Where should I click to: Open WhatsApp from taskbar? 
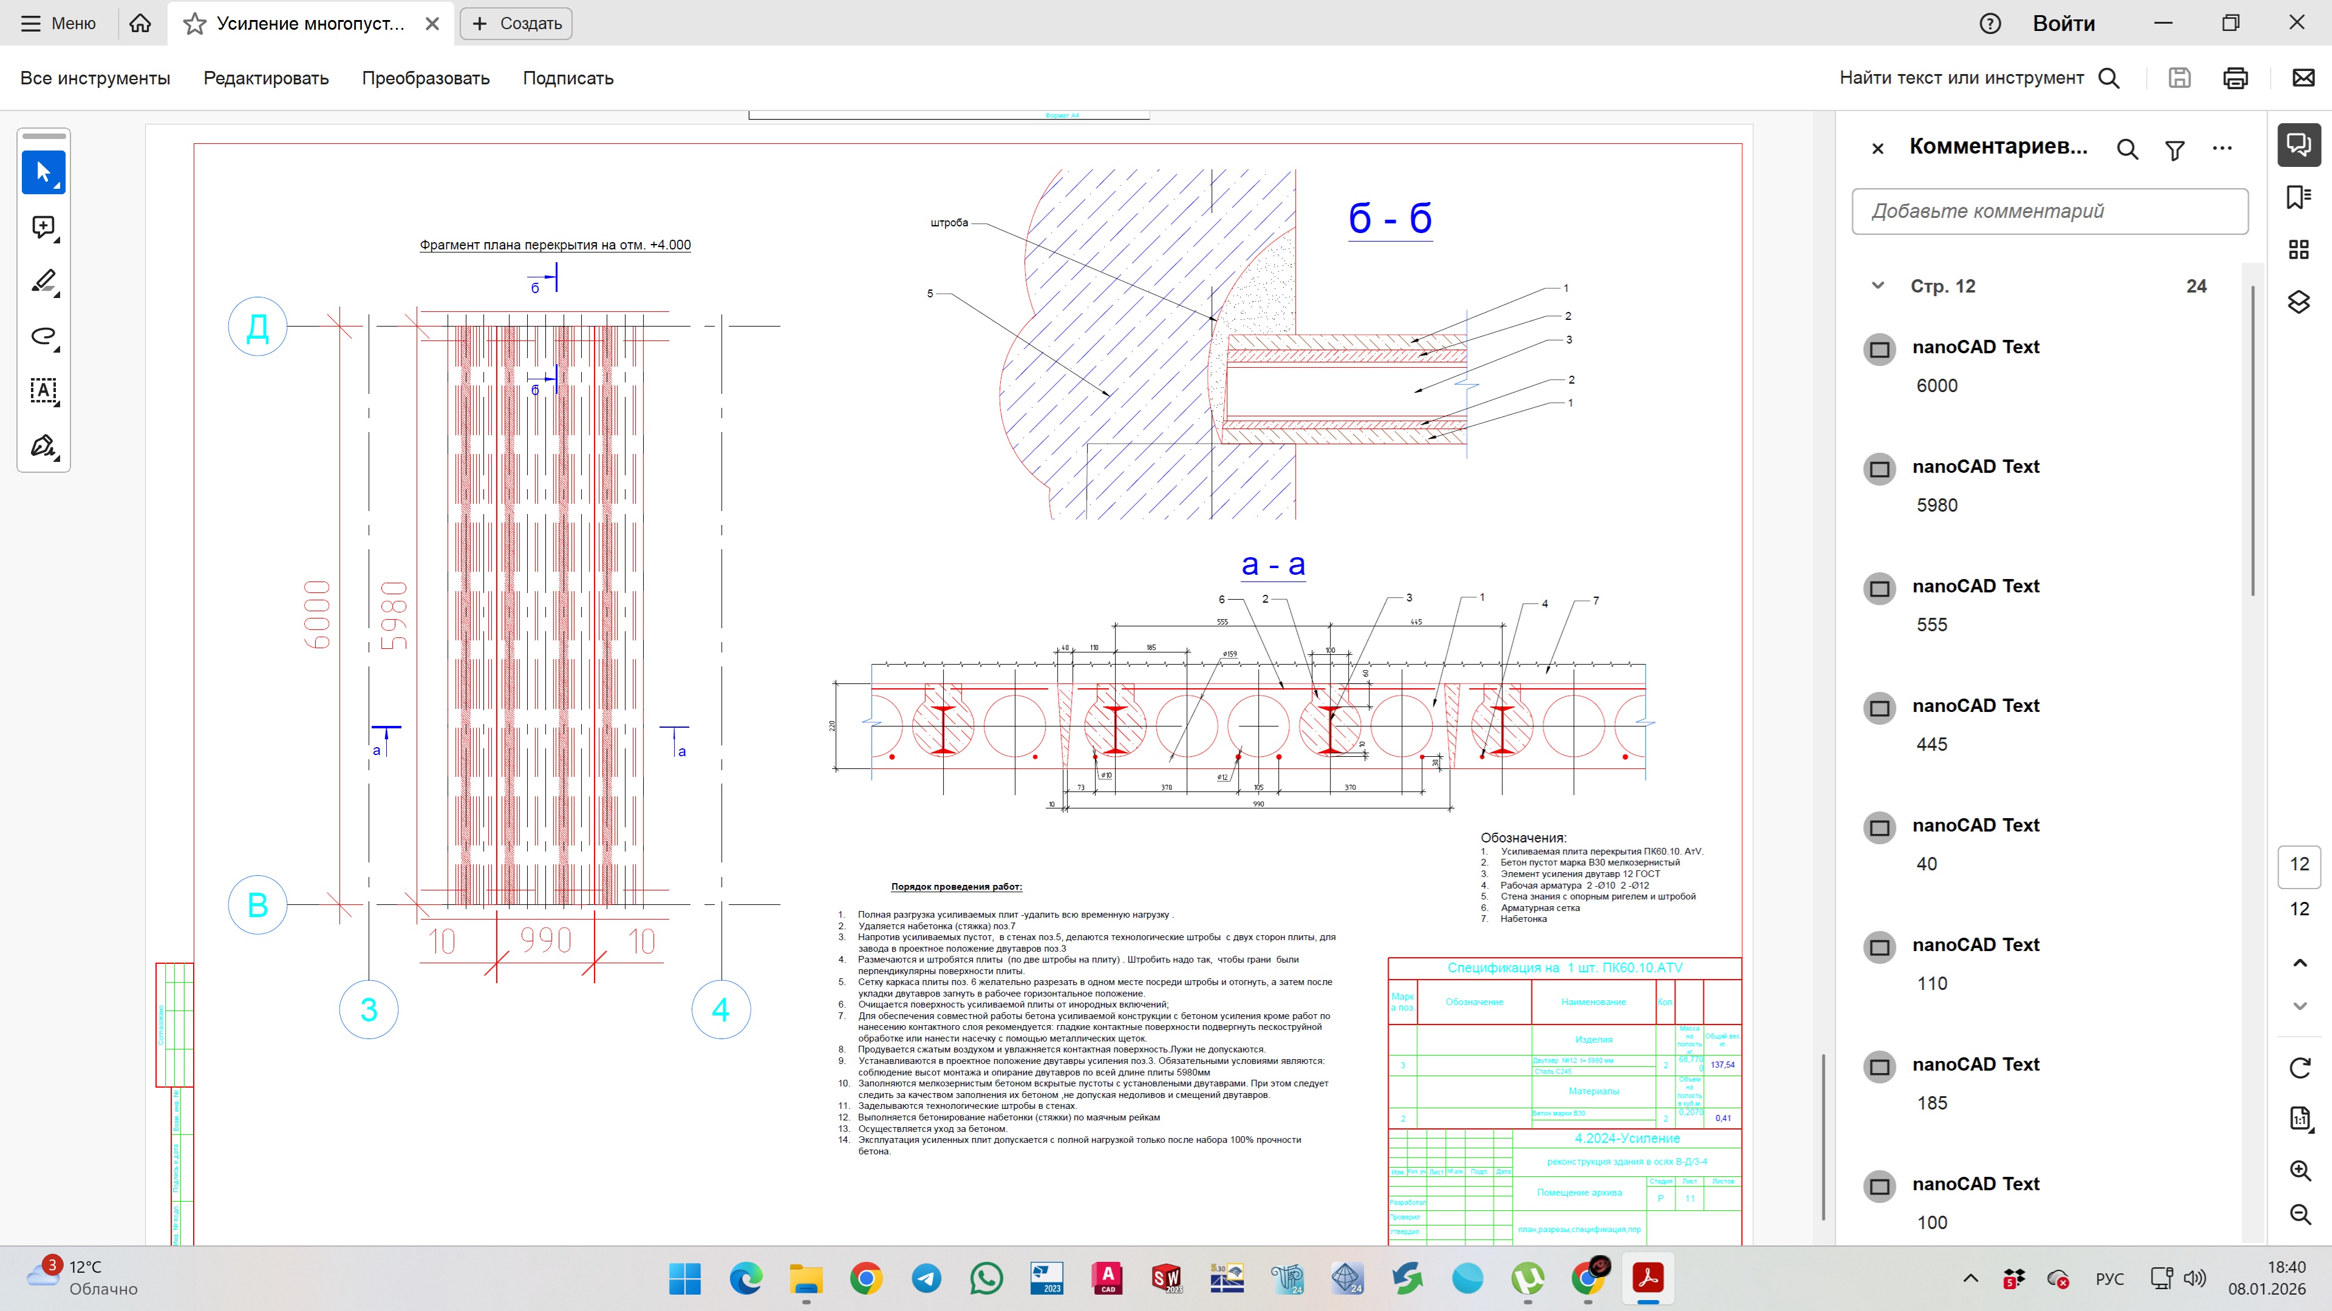pyautogui.click(x=986, y=1278)
